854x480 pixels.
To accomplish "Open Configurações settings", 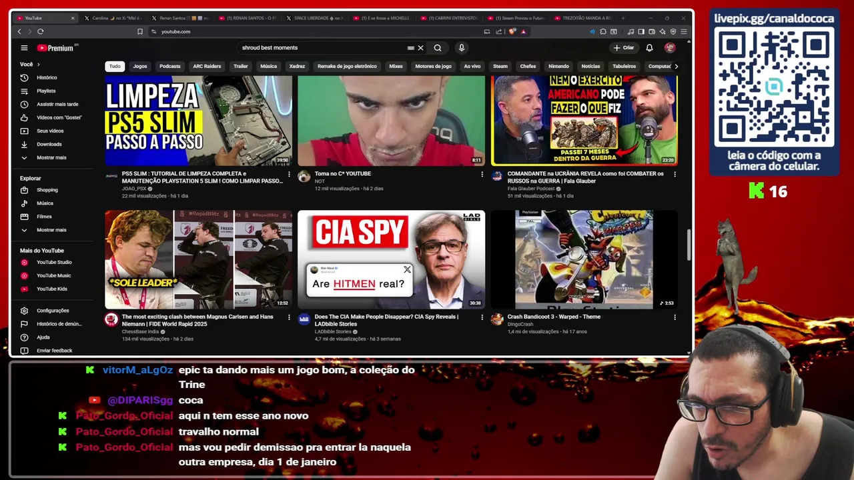I will click(x=51, y=311).
